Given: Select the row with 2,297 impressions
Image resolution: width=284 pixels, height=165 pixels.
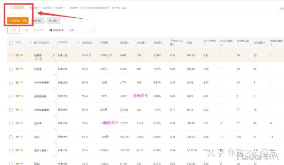Looking at the screenshot, I should click(11, 96).
